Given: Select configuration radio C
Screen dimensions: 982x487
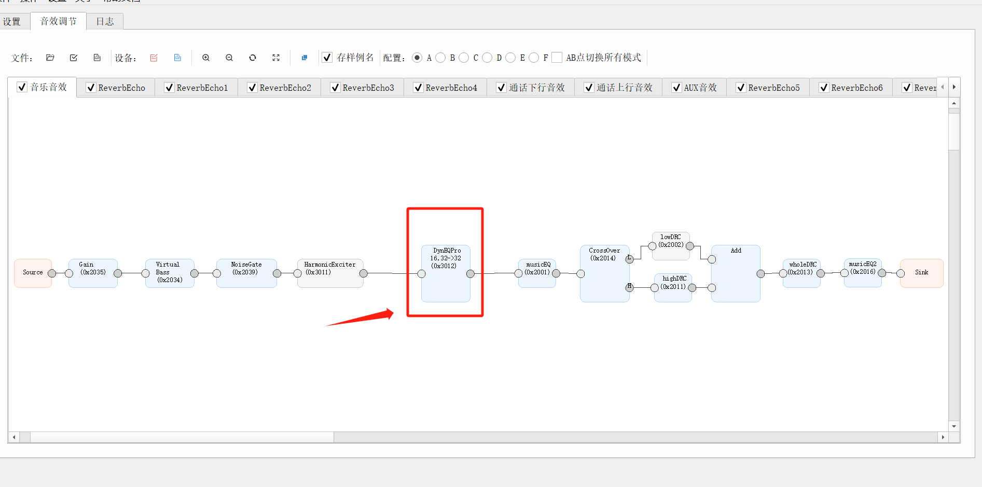Looking at the screenshot, I should coord(464,58).
